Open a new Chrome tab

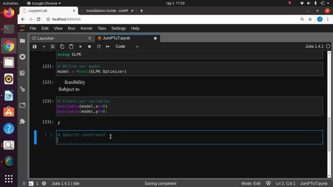142,10
